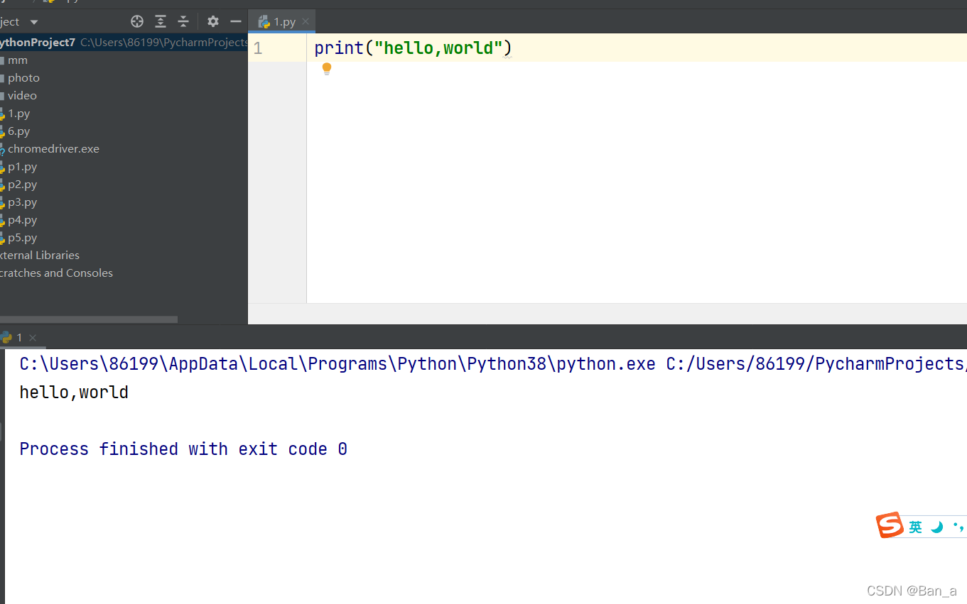Click the Sogou input method S logo
Viewport: 967px width, 604px height.
pos(890,525)
